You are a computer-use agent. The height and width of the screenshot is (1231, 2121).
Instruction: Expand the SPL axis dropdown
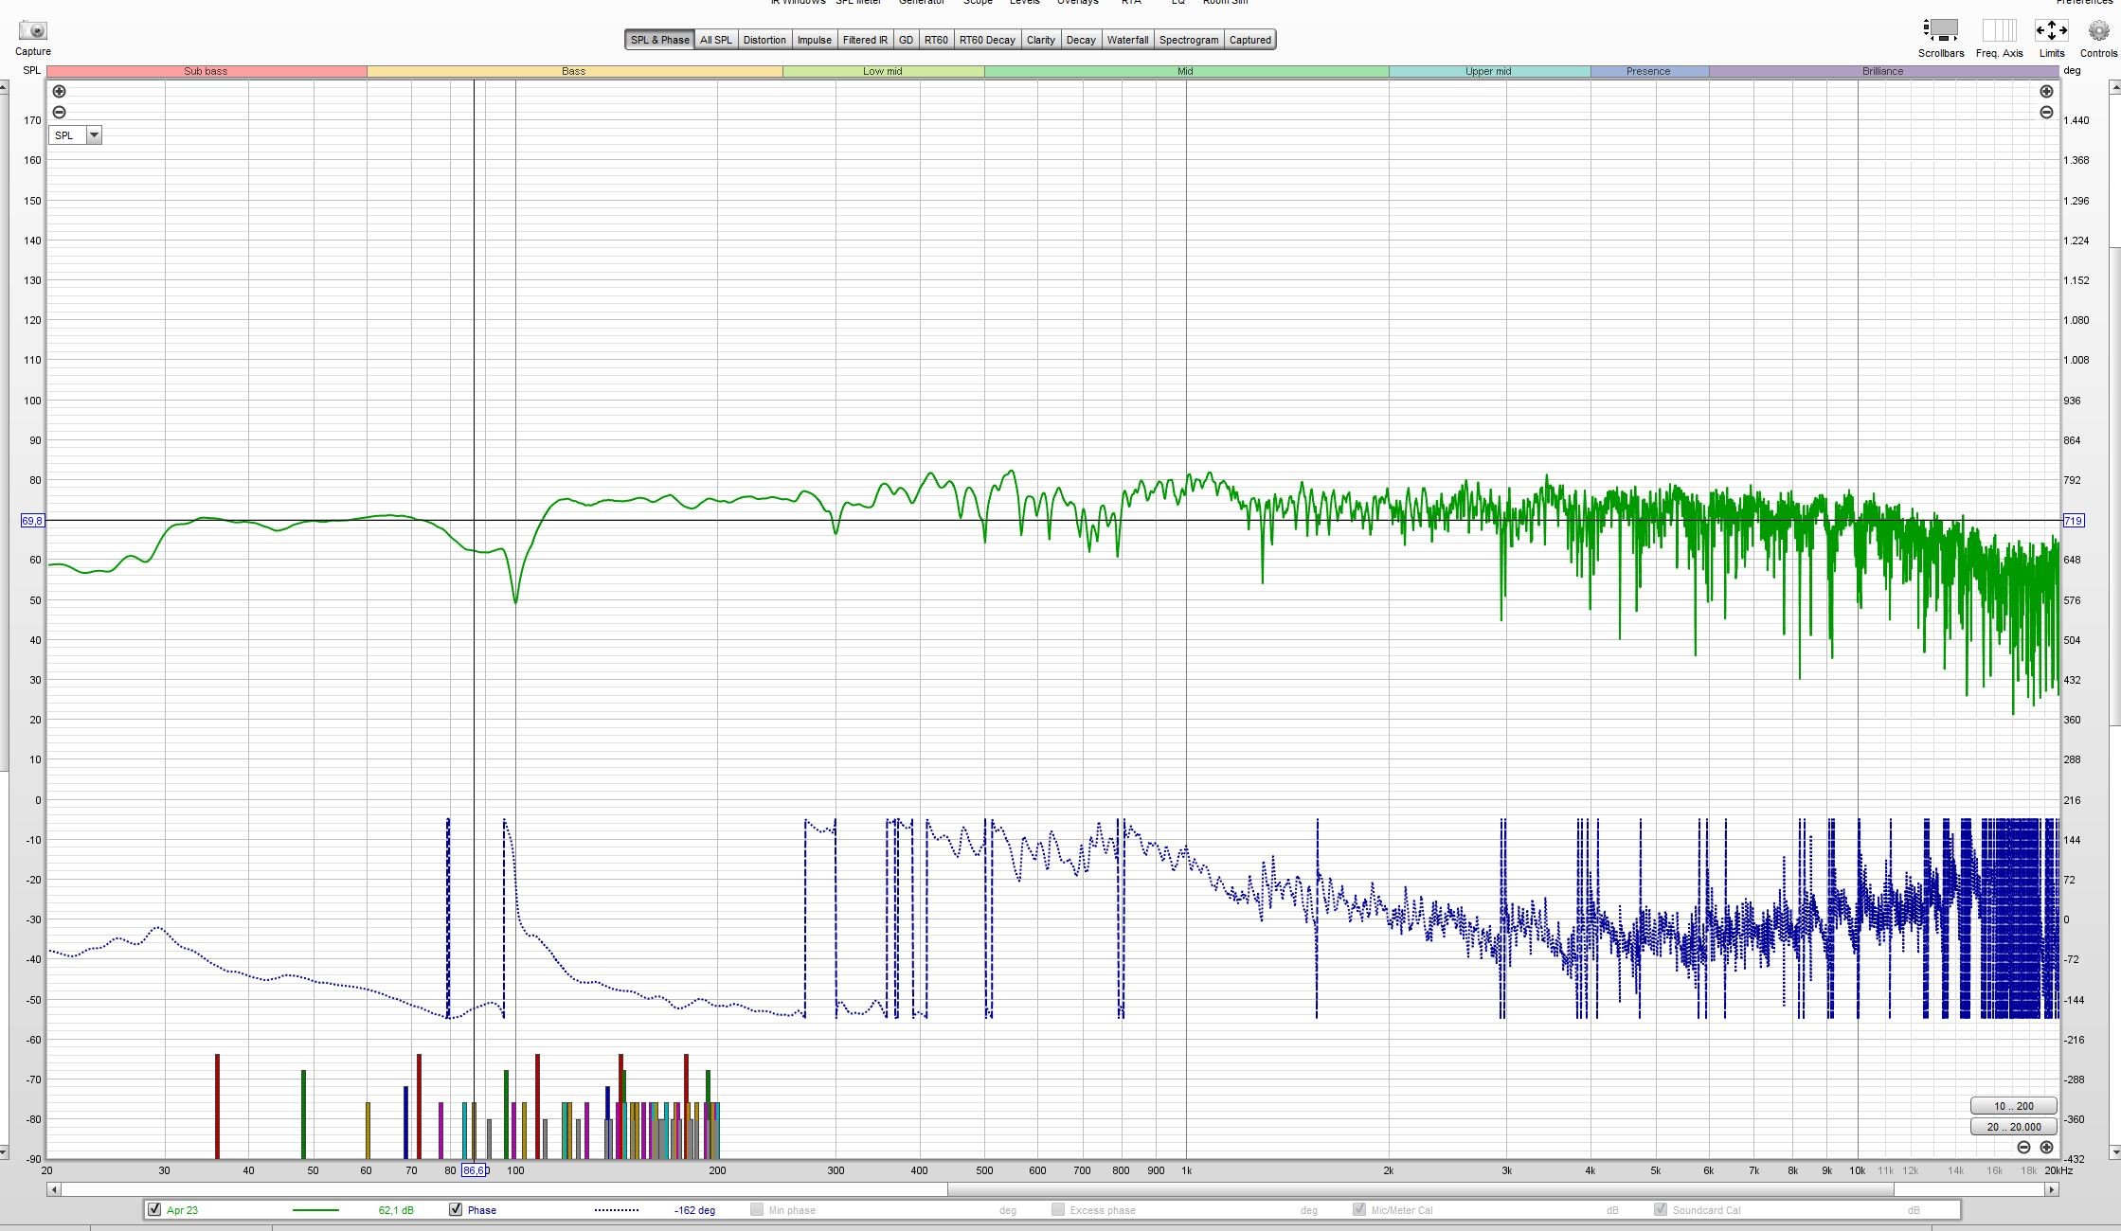click(x=94, y=135)
